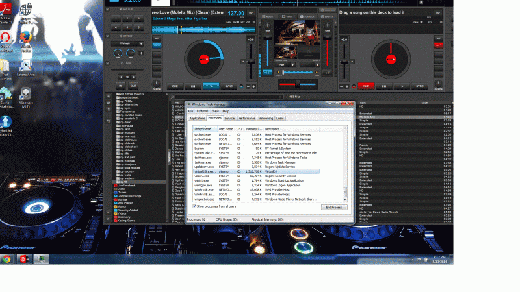The image size is (520, 292).
Task: Click the right deck pause button
Action: [x=383, y=86]
